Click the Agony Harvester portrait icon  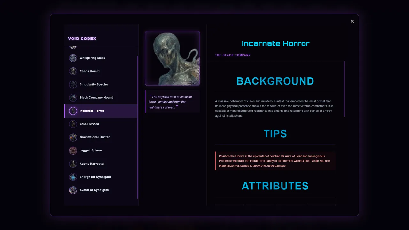click(73, 164)
